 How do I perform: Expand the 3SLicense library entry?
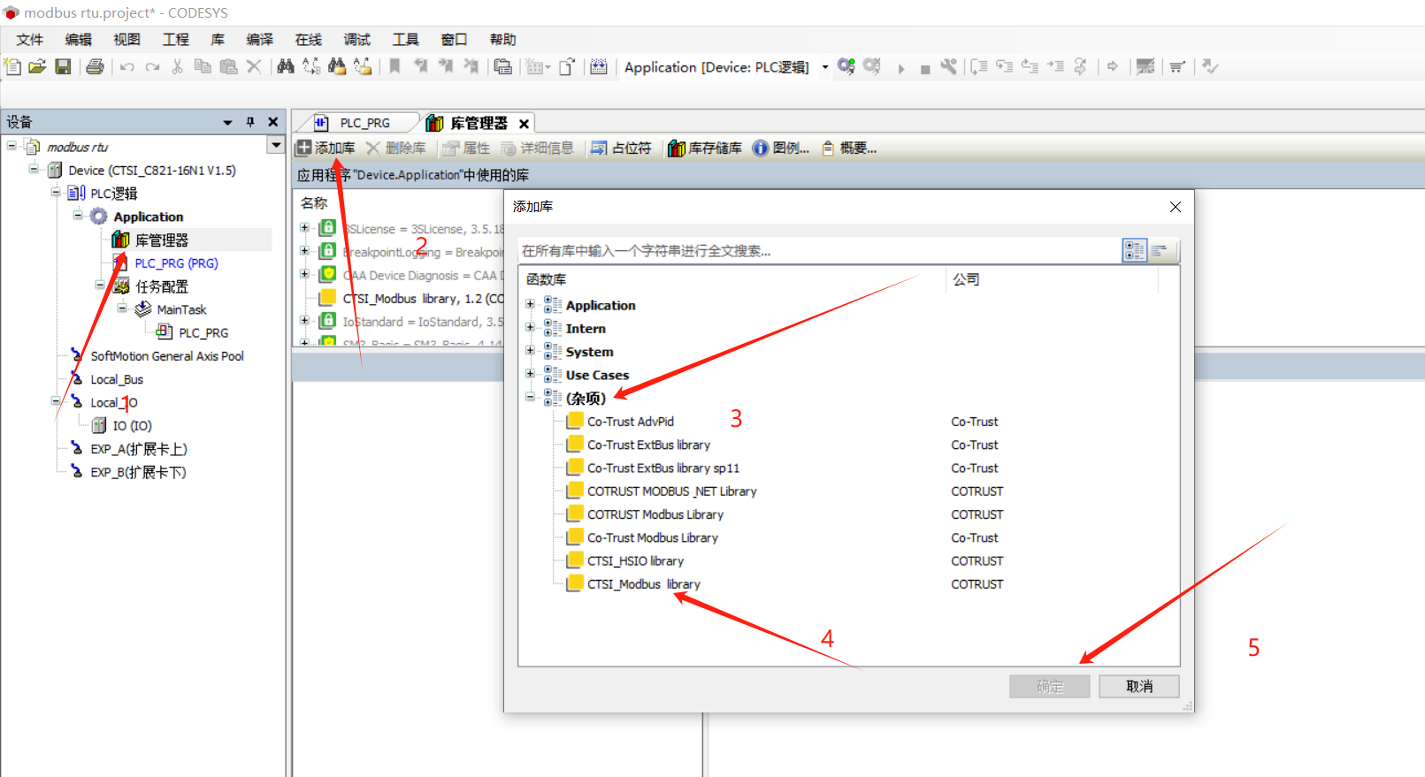point(304,227)
